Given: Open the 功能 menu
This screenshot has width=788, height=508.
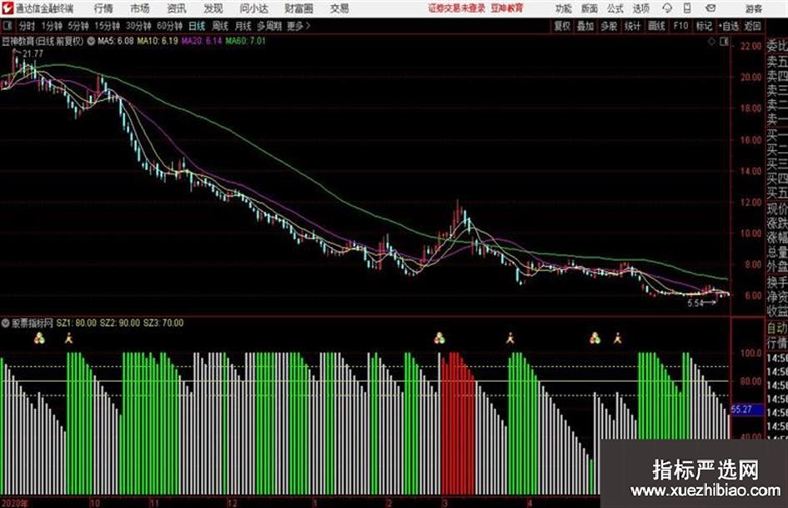Looking at the screenshot, I should 564,8.
